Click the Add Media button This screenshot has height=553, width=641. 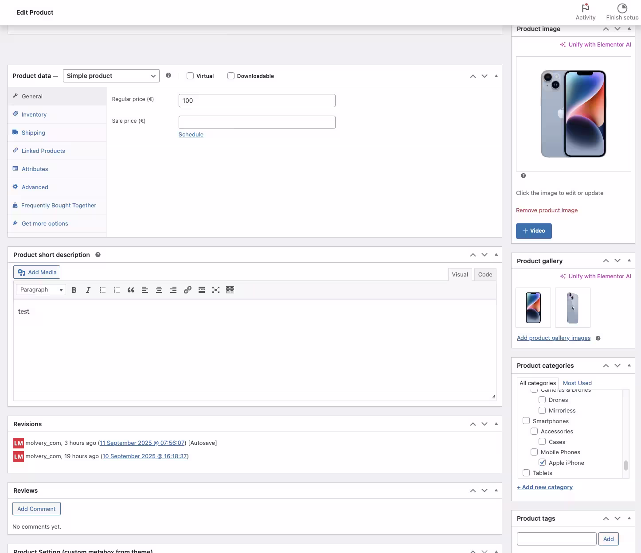[37, 272]
